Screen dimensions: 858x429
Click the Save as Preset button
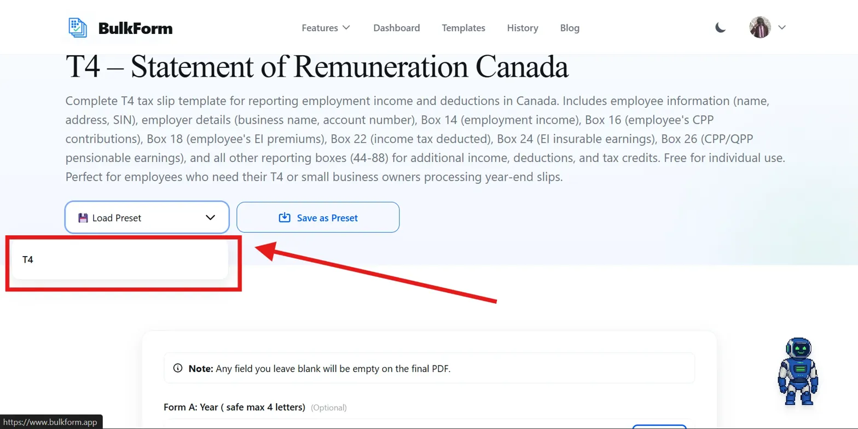coord(318,217)
